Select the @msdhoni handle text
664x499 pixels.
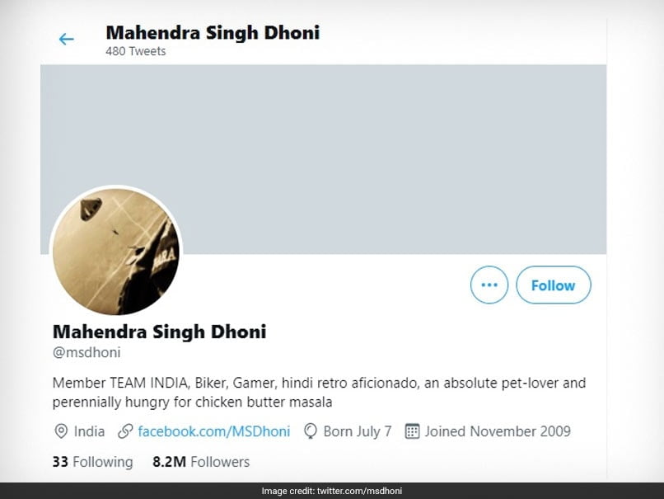[x=87, y=354]
